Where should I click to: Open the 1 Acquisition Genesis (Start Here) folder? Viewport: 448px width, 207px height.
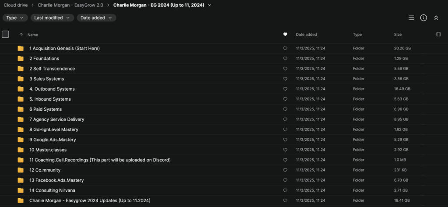click(x=64, y=48)
